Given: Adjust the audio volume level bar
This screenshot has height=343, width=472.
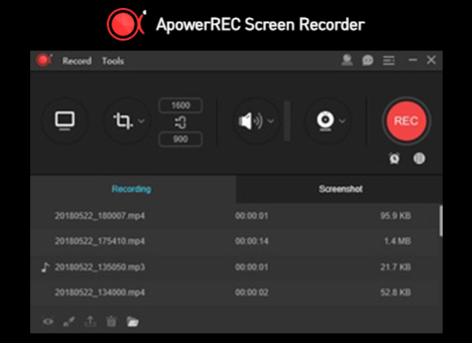Looking at the screenshot, I should (287, 121).
